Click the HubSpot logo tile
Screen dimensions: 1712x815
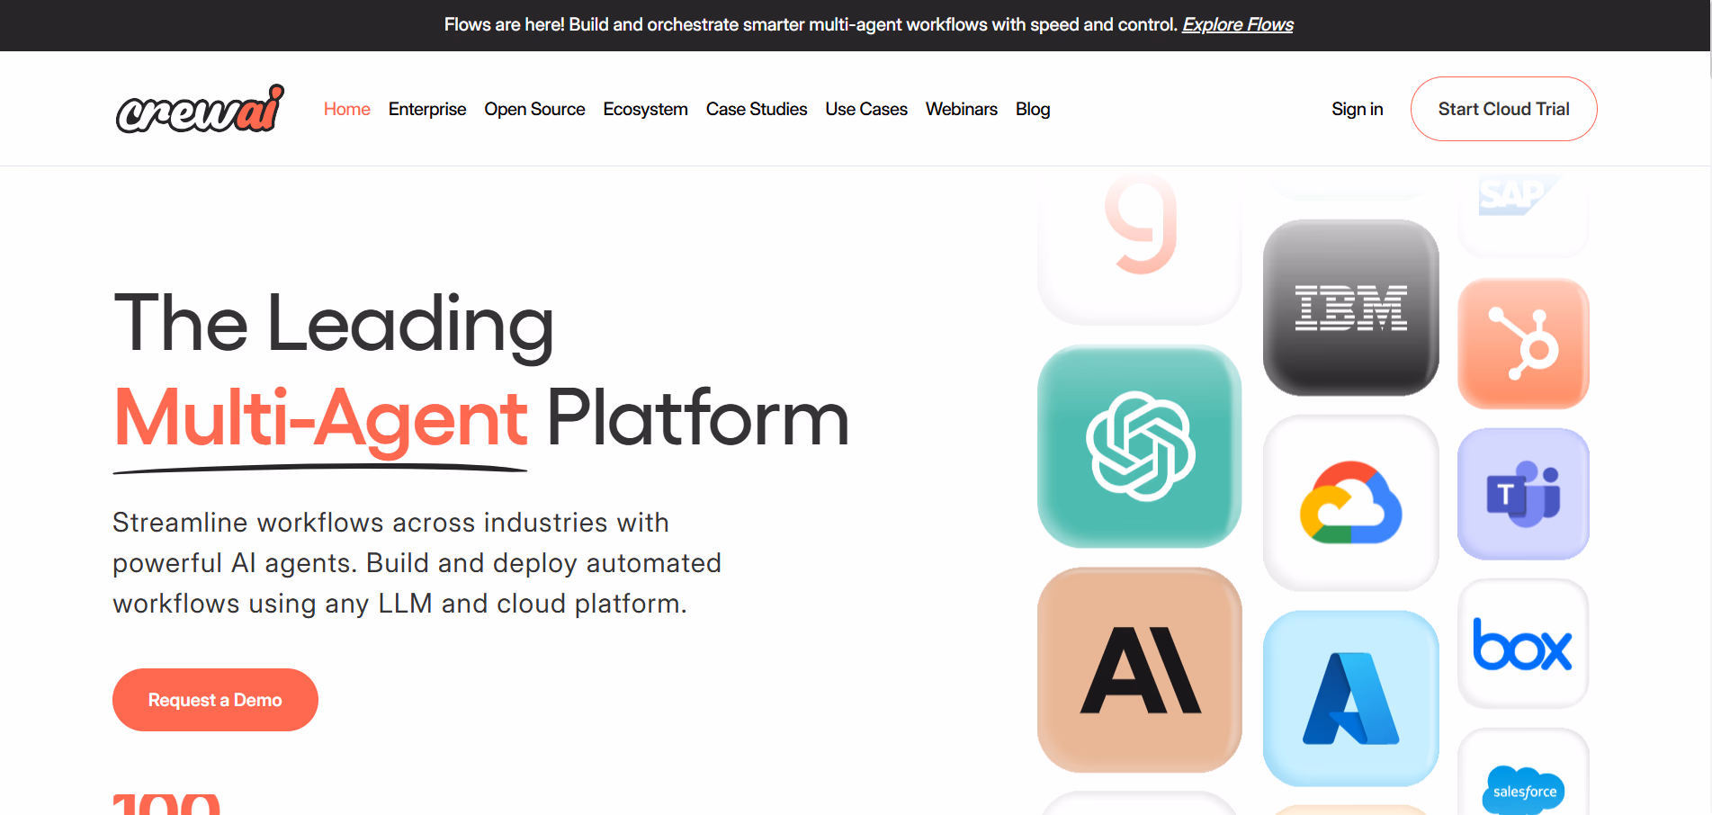click(1523, 344)
